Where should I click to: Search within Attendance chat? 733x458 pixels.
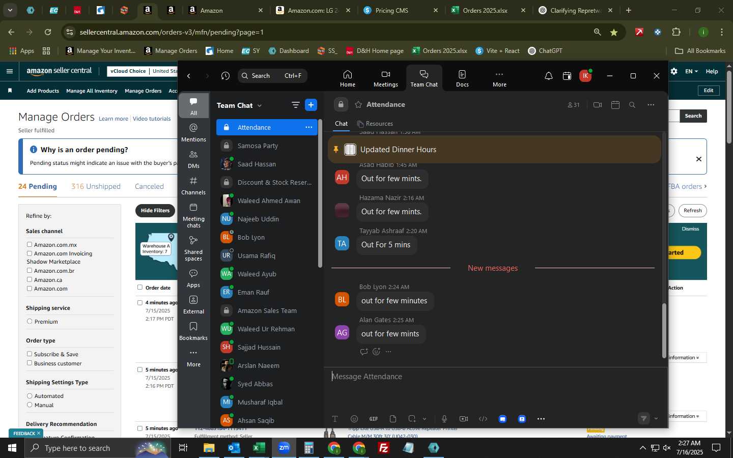point(632,105)
